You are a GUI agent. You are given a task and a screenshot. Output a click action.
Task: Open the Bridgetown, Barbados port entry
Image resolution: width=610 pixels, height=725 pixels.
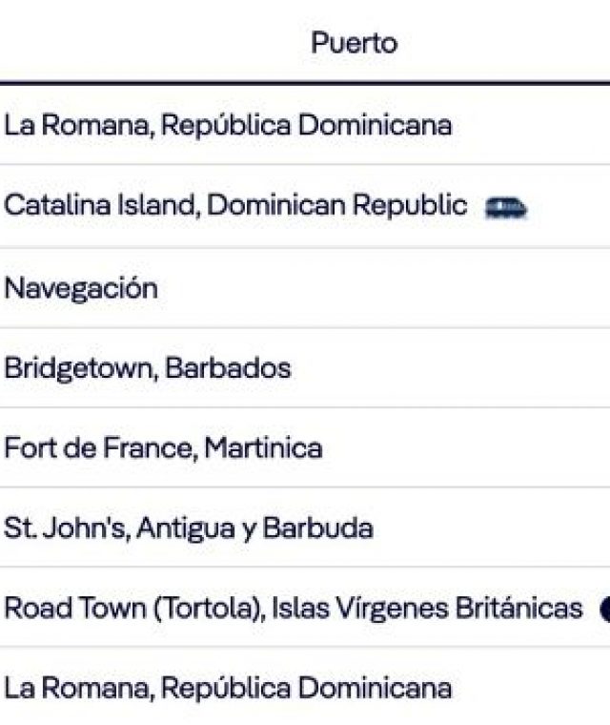[148, 368]
